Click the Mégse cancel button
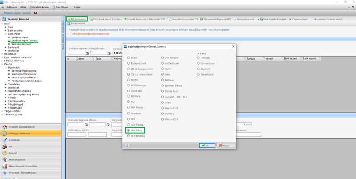Image resolution: width=356 pixels, height=179 pixels. click(225, 146)
